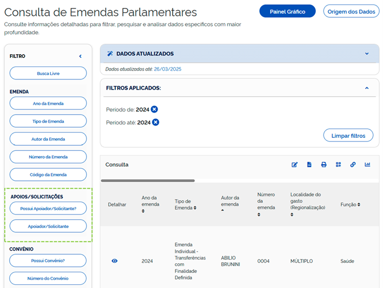
Task: Open the bar chart icon in Consulta
Action: pos(367,165)
